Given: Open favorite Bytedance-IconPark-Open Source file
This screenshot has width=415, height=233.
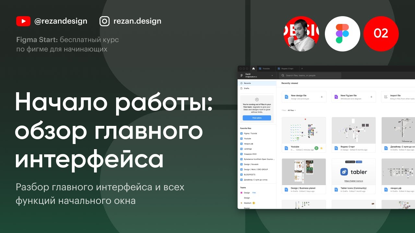Looking at the screenshot, I should pyautogui.click(x=257, y=159).
